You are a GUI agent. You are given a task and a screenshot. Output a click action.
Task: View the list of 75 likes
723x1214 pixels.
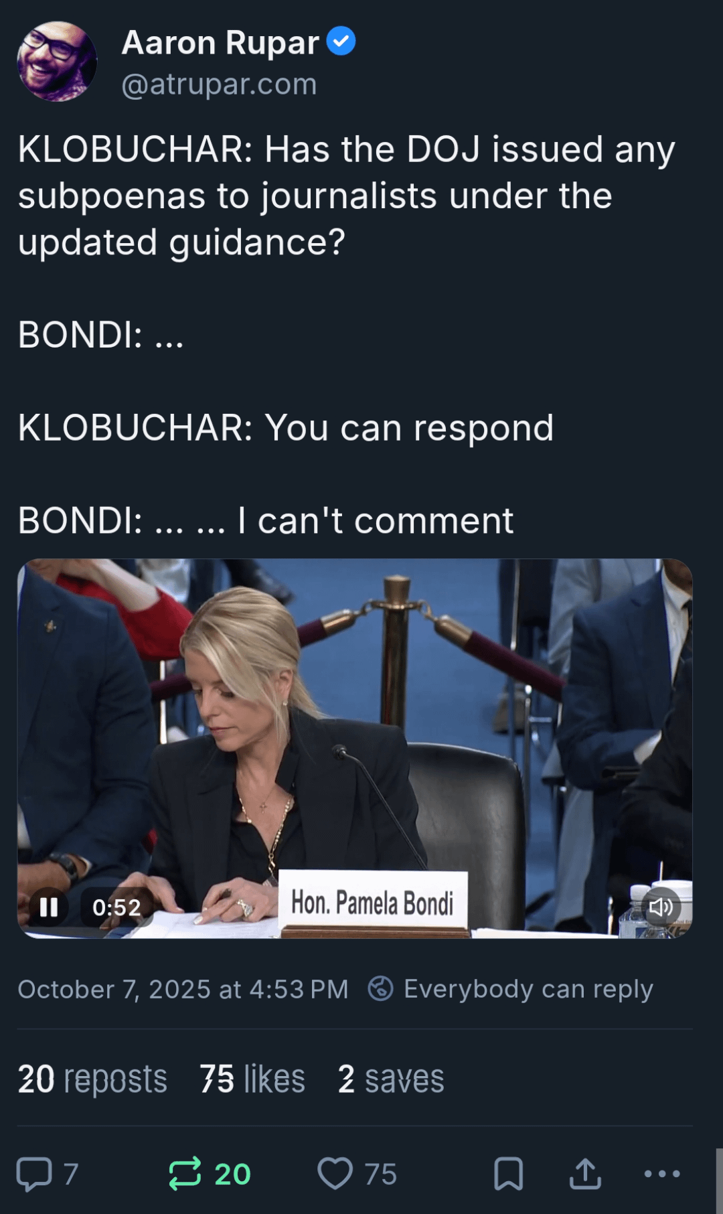point(252,1079)
